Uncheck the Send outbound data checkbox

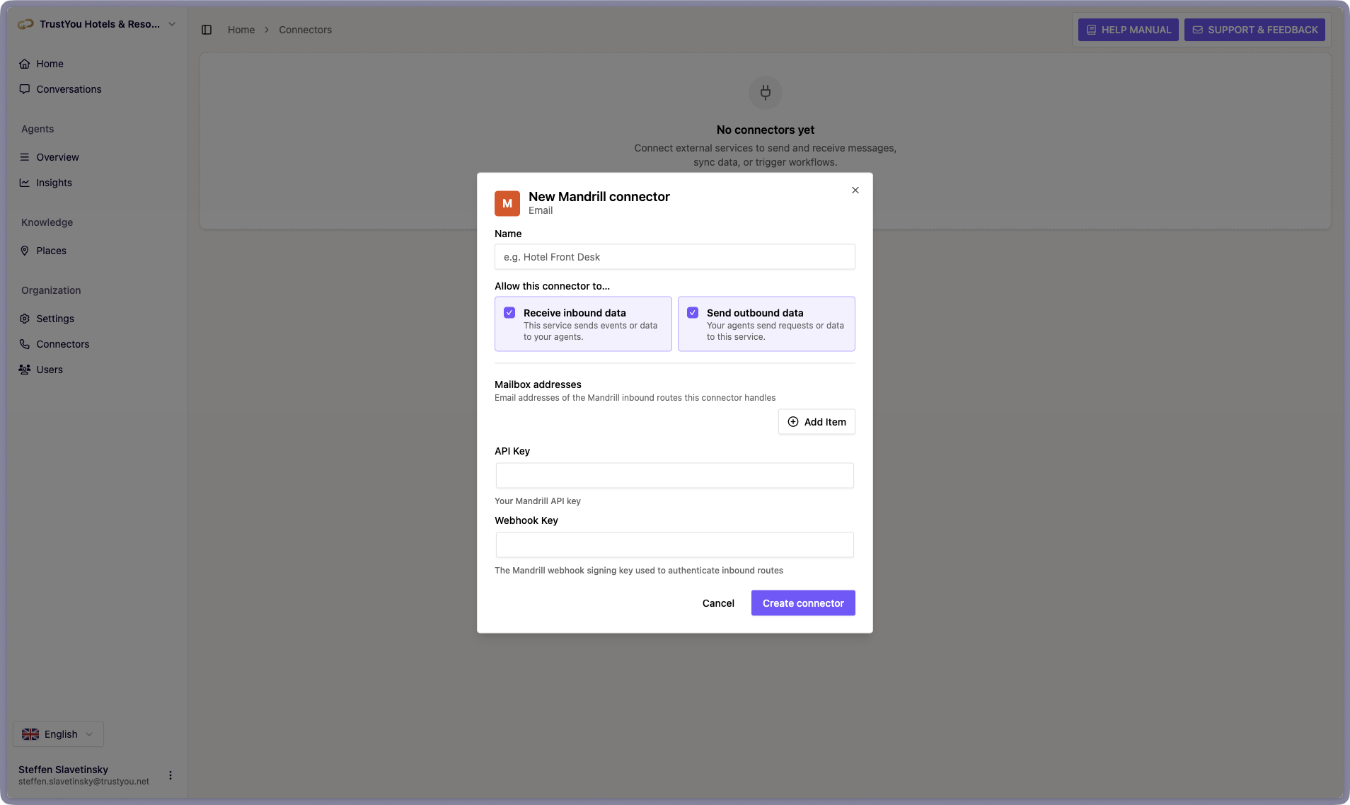693,313
